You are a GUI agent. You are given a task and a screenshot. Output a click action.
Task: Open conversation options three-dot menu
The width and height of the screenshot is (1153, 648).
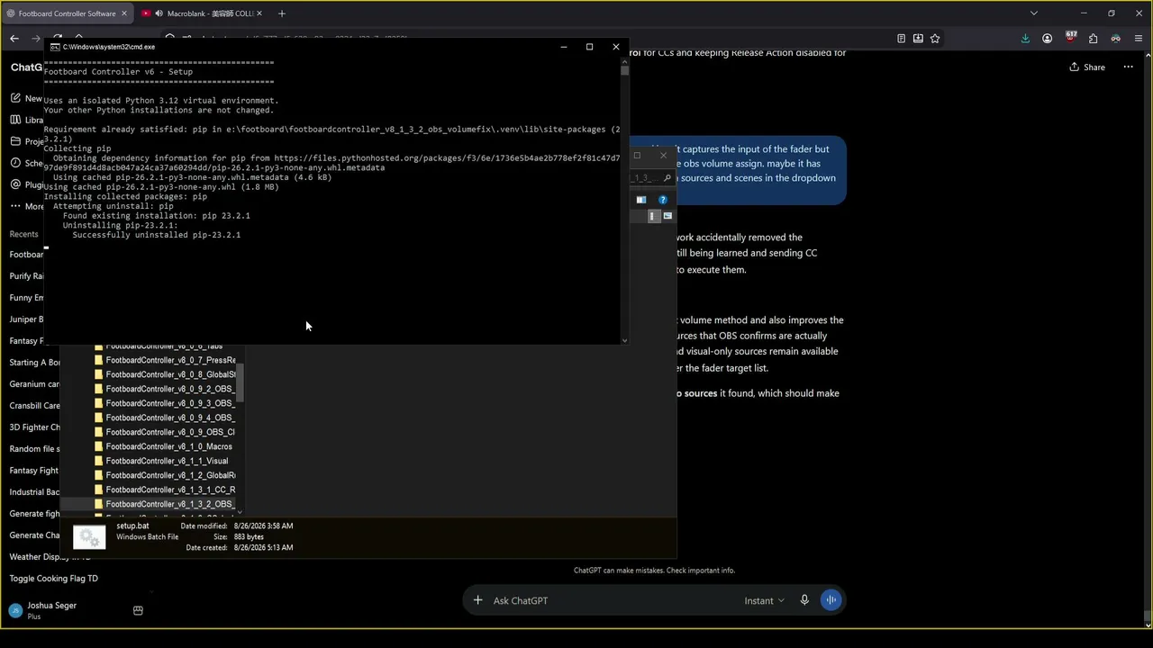pos(1128,67)
